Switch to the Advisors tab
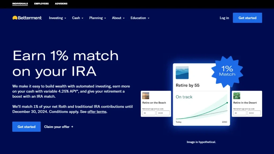Screen dimensions: 274x154 point(61,4)
